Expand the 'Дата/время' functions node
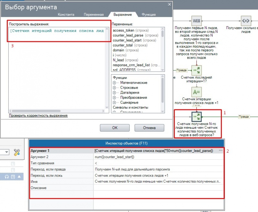 pos(114,93)
